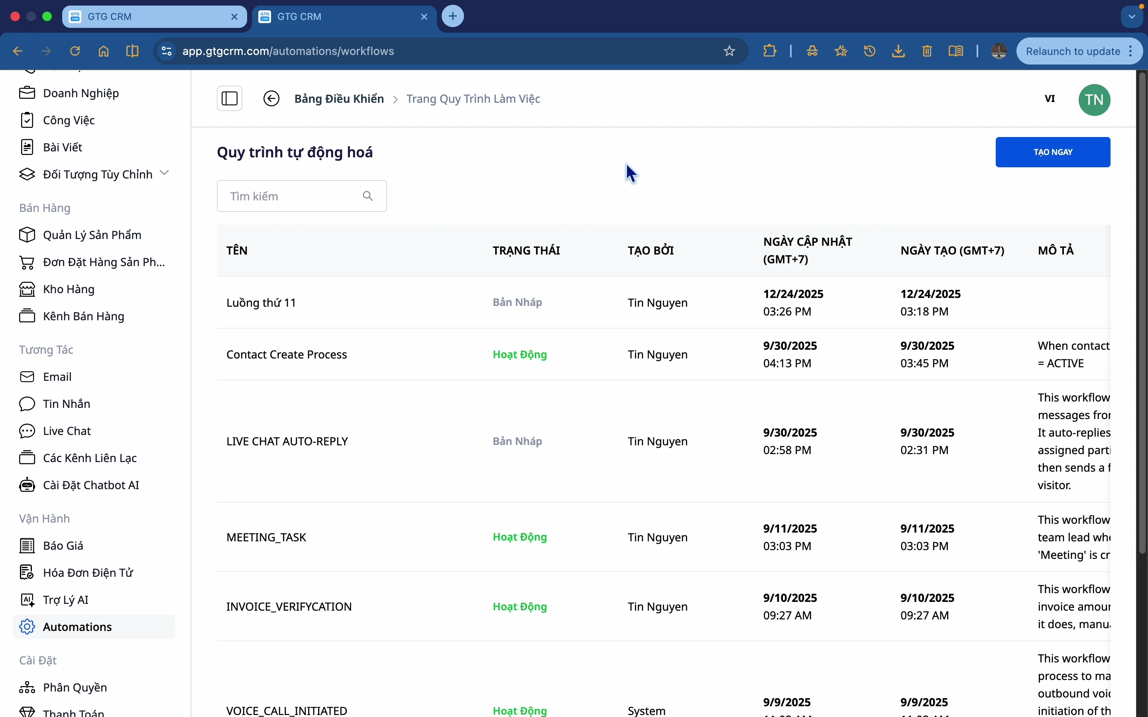Screen dimensions: 1148x717
Task: Go to Kho Hàng warehouse page
Action: [68, 289]
